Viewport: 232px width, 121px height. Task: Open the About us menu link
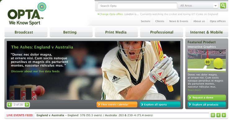(199, 21)
